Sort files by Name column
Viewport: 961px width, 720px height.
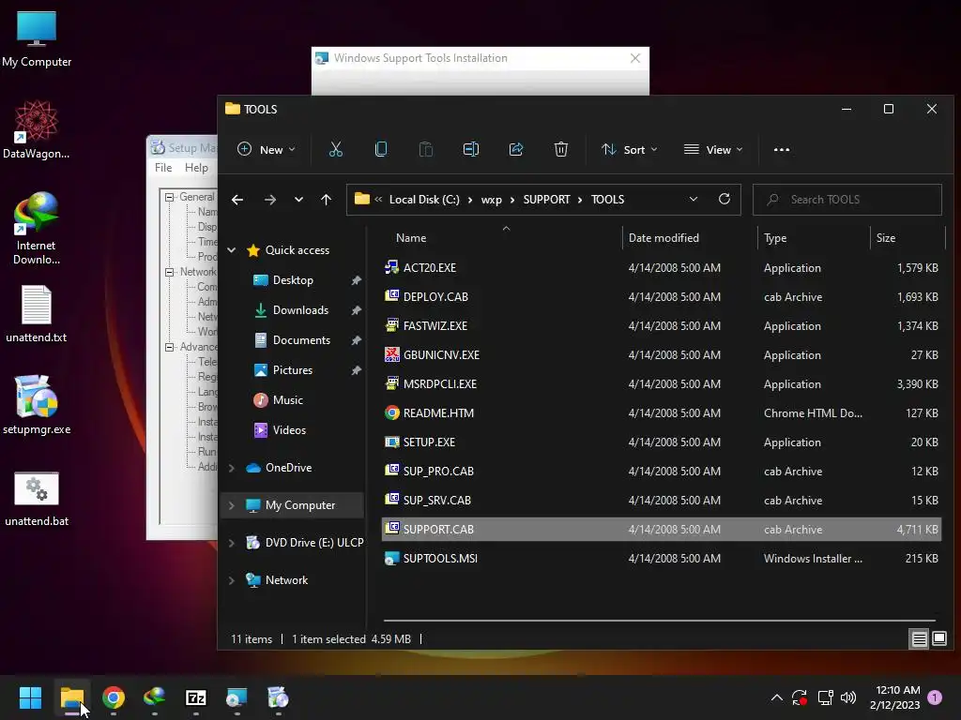pyautogui.click(x=501, y=238)
